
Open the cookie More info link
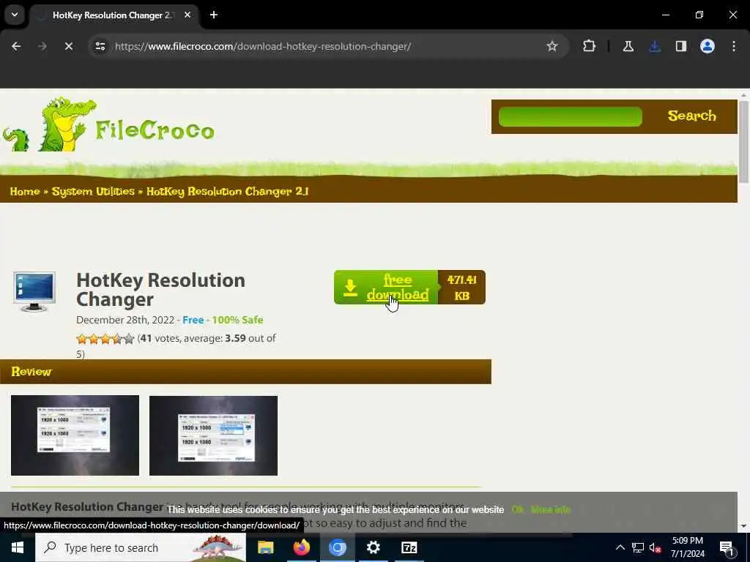(x=551, y=510)
